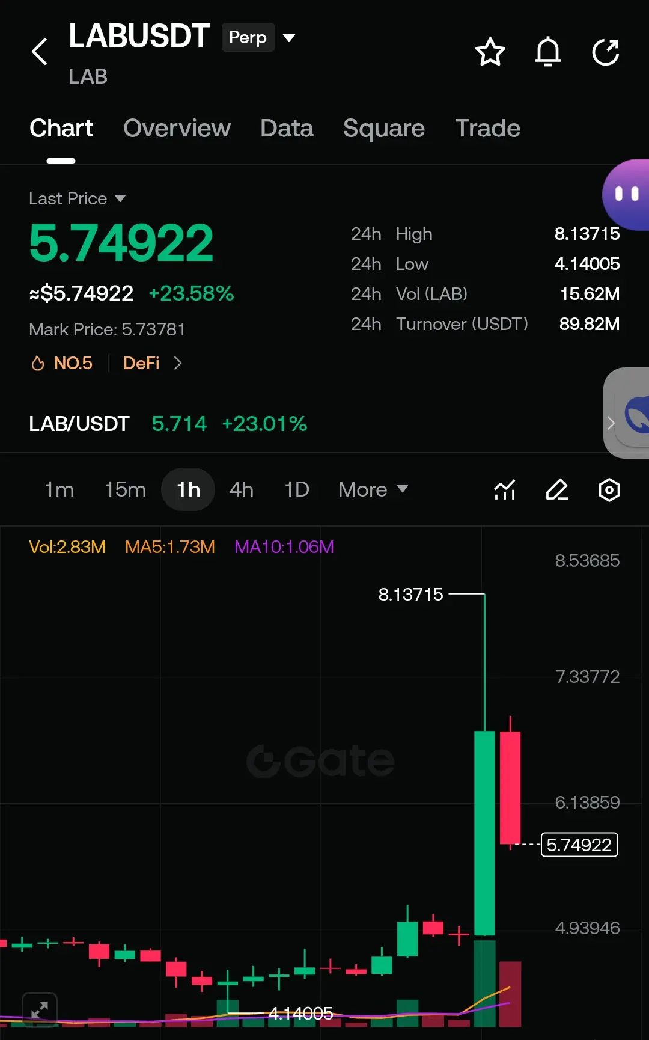
Task: Tap the MA5:1.73M indicator label
Action: click(170, 547)
